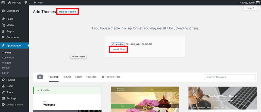The height and width of the screenshot is (112, 261).
Task: Click the Pages icon in sidebar
Action: [3, 31]
